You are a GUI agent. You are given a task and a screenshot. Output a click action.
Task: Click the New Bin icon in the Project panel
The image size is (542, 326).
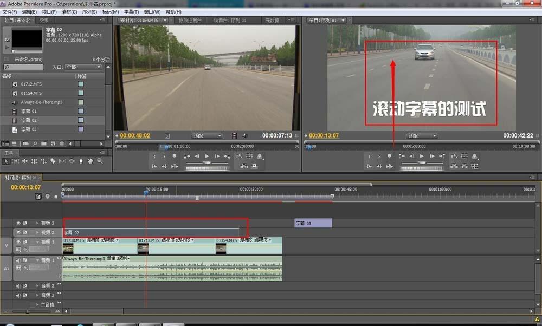(43, 144)
